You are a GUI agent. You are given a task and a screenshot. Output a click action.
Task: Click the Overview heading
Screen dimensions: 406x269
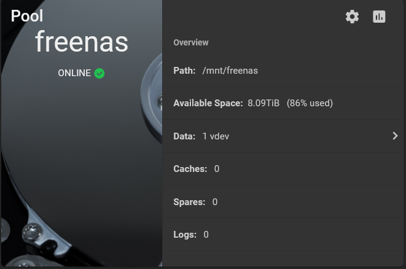click(191, 42)
